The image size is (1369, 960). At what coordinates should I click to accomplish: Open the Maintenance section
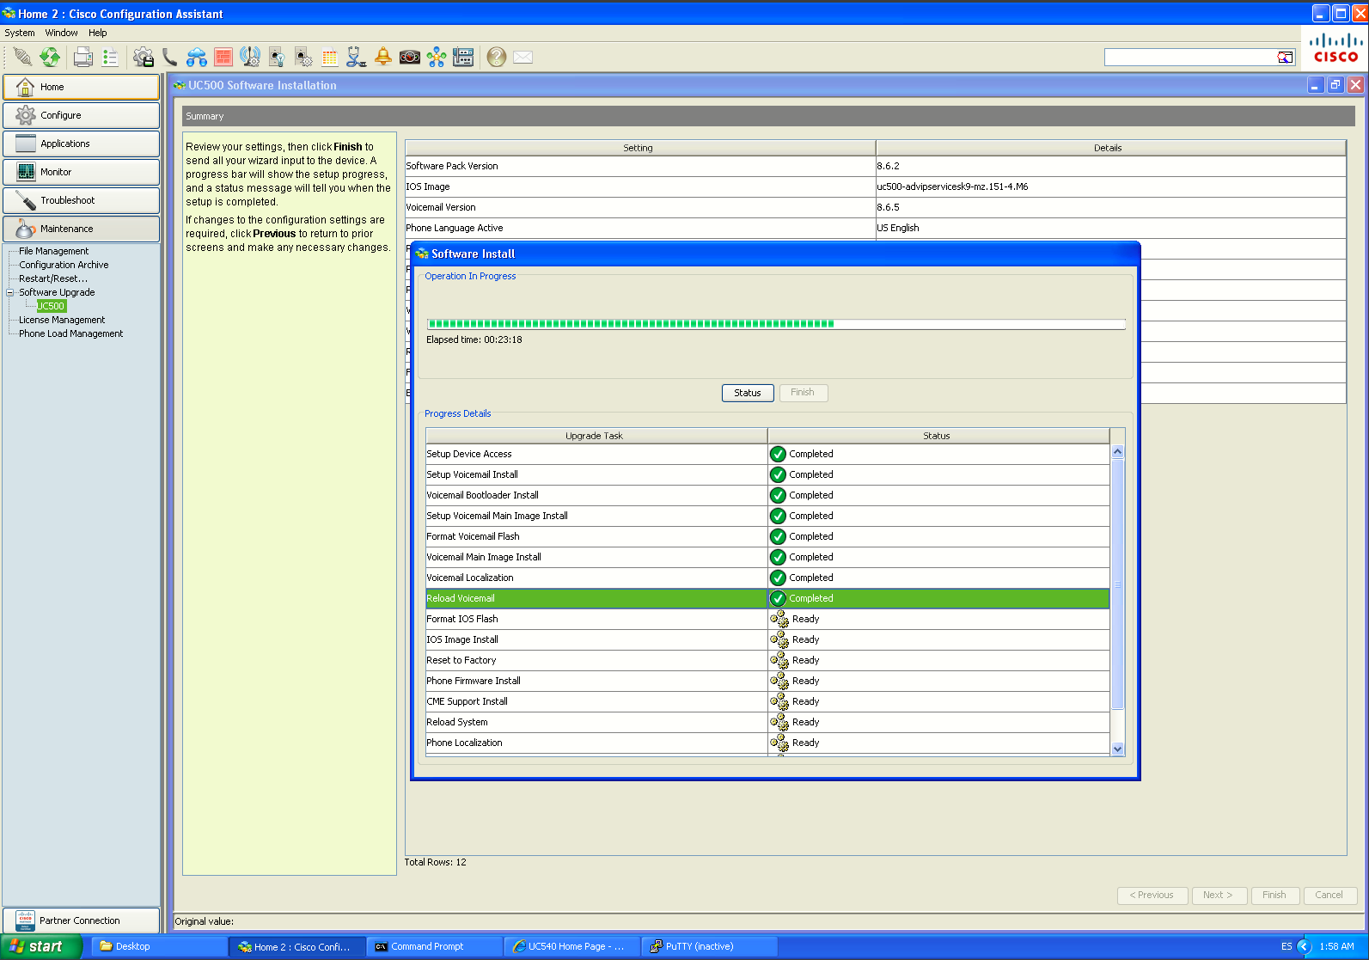81,229
